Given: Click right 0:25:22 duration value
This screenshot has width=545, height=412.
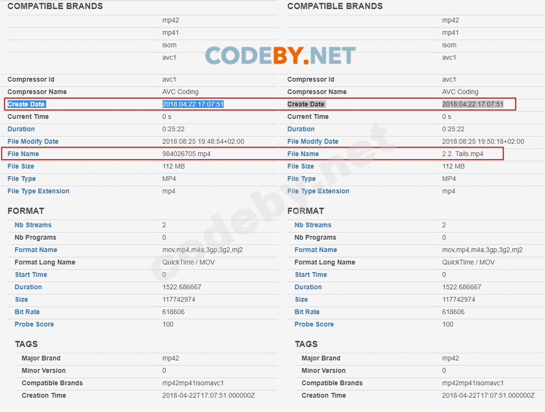Looking at the screenshot, I should point(453,129).
